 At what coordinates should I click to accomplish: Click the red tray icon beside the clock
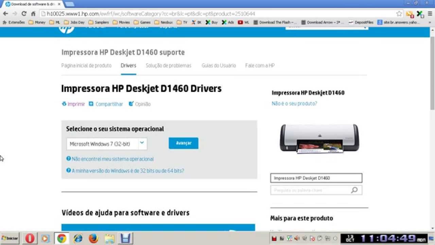[x=274, y=239]
